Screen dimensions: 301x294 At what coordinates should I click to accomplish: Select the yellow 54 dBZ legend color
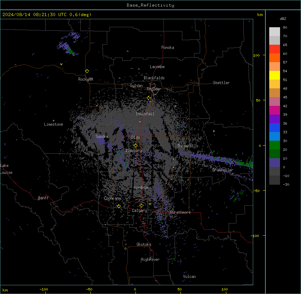[274, 75]
